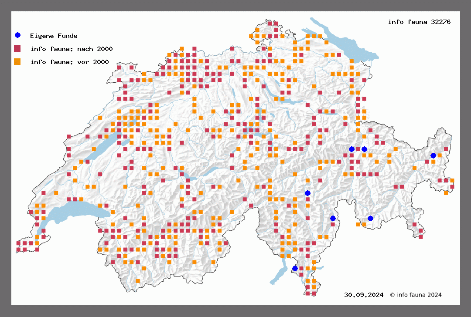
Task: Select the 'Eigene Funde' legend label
Action: click(x=54, y=36)
